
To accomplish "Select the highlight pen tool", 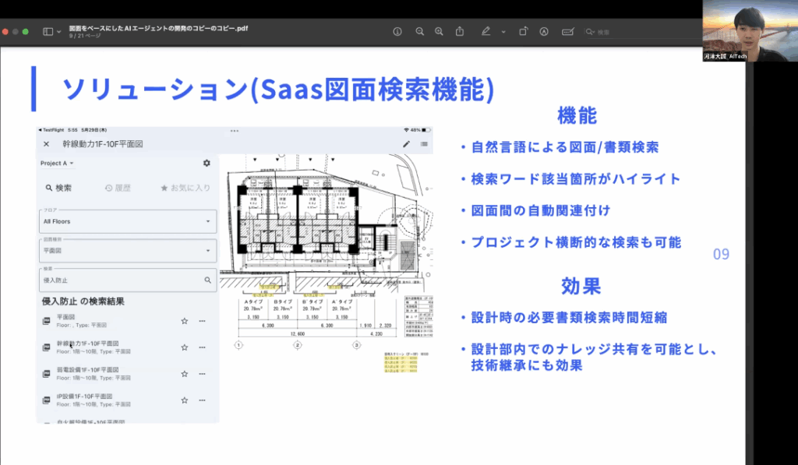I will [486, 31].
